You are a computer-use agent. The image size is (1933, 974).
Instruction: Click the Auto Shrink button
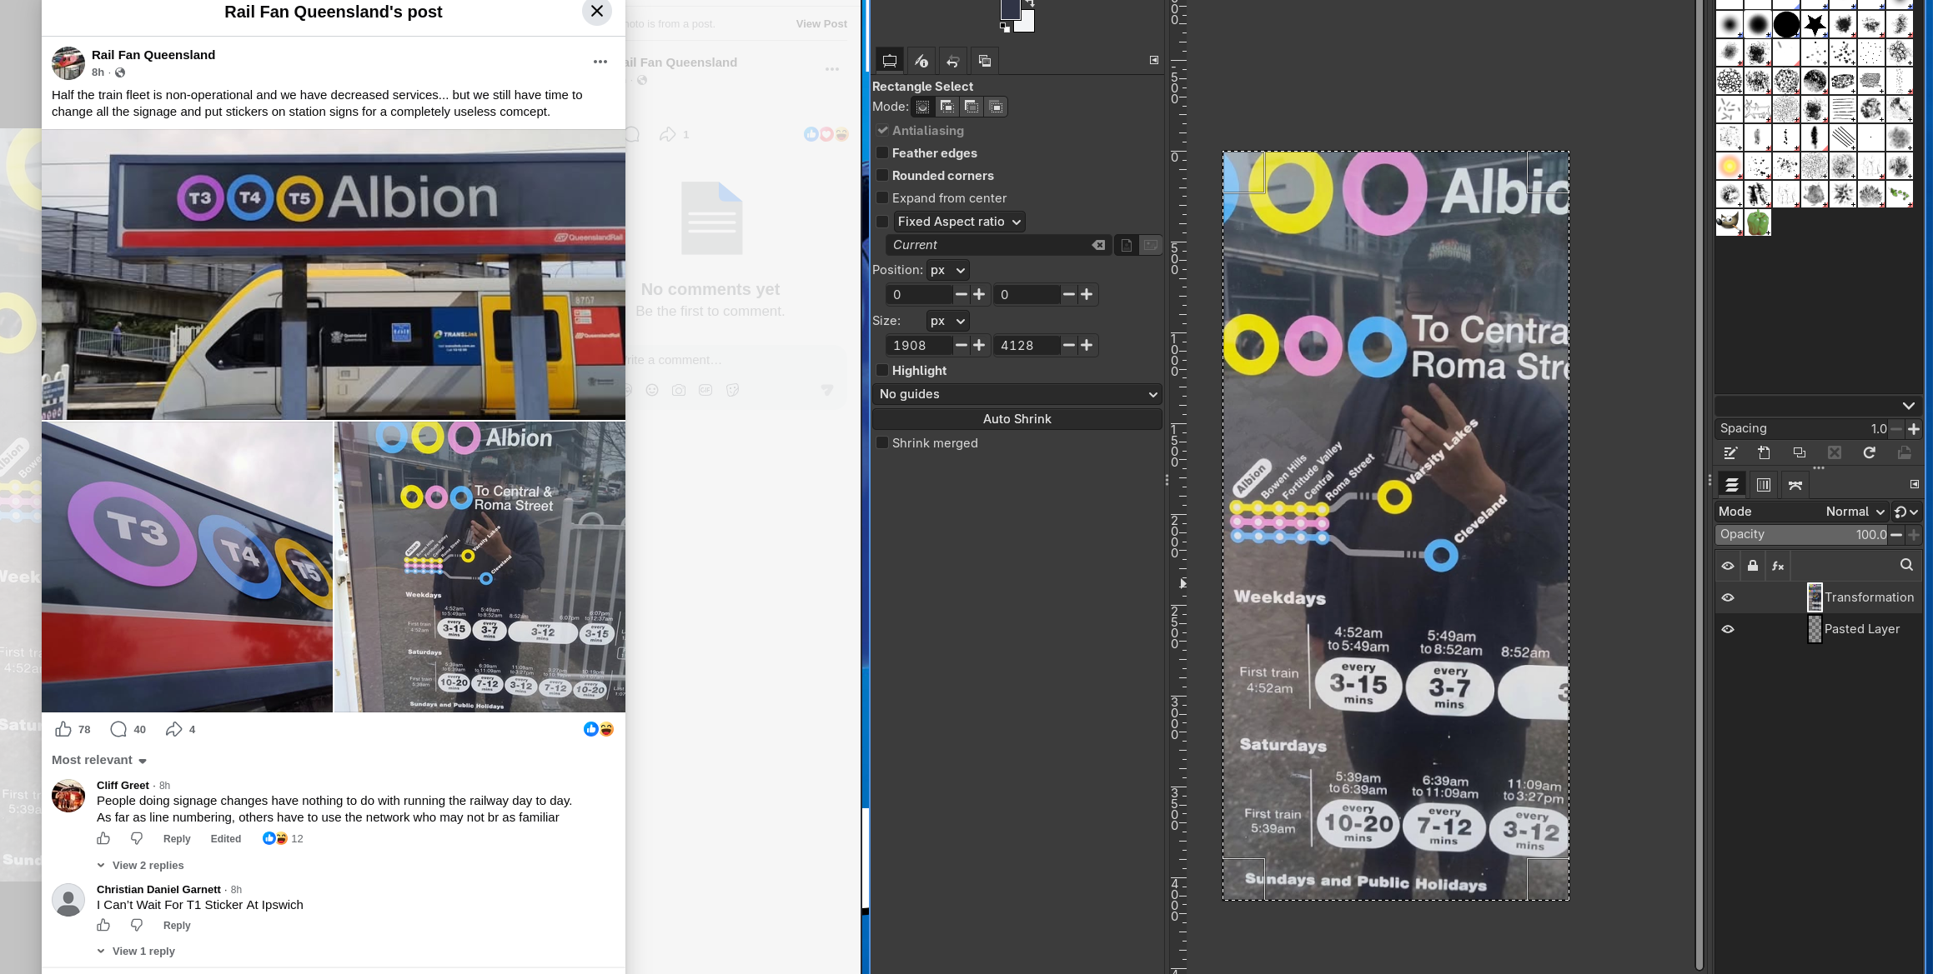tap(1017, 419)
